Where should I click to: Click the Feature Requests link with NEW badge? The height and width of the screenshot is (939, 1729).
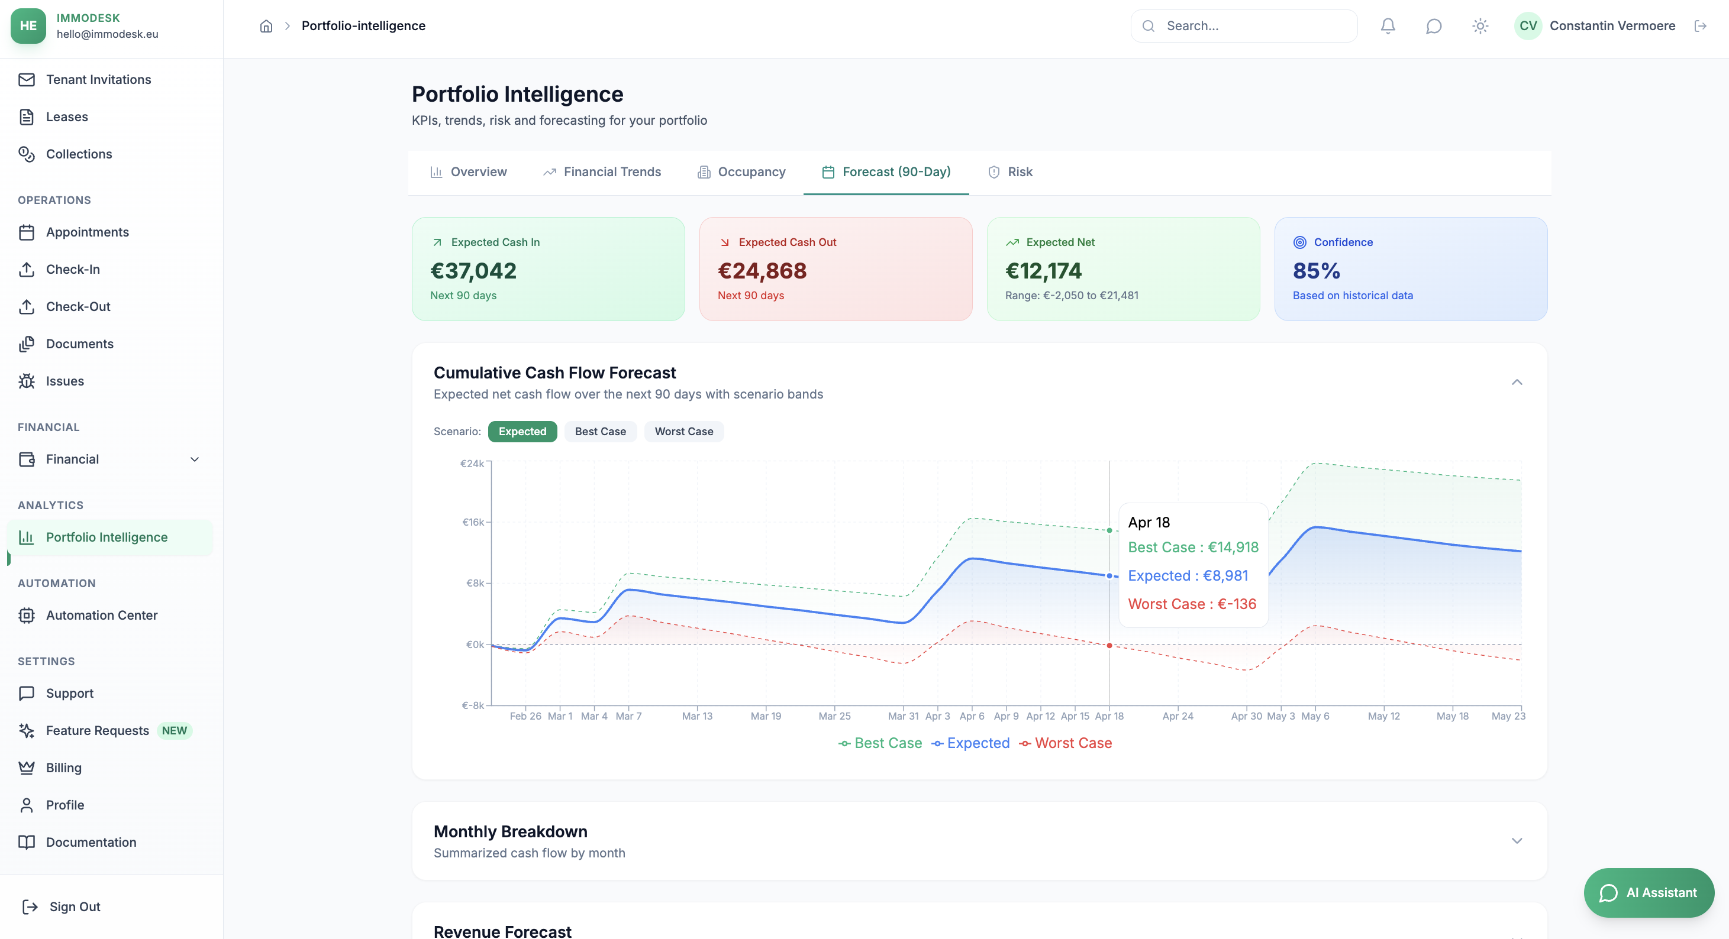pyautogui.click(x=97, y=730)
